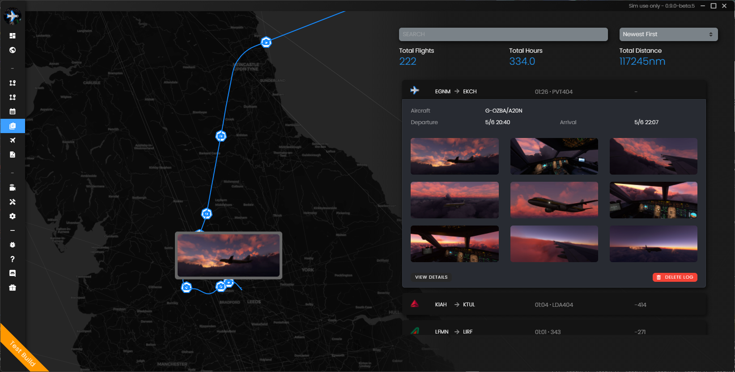This screenshot has height=372, width=735.
Task: Click Total Distance value 117245nm
Action: [x=642, y=62]
